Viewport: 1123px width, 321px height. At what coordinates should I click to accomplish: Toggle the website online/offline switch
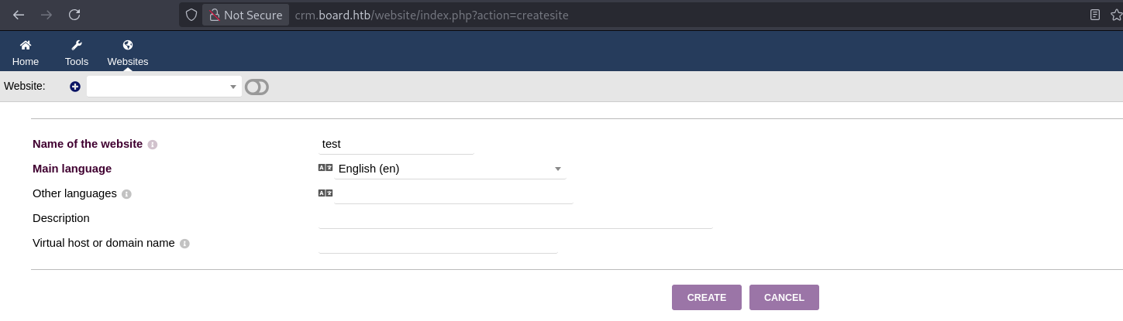257,87
